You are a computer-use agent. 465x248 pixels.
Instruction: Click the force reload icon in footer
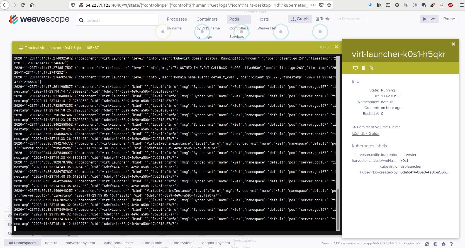click(427, 244)
